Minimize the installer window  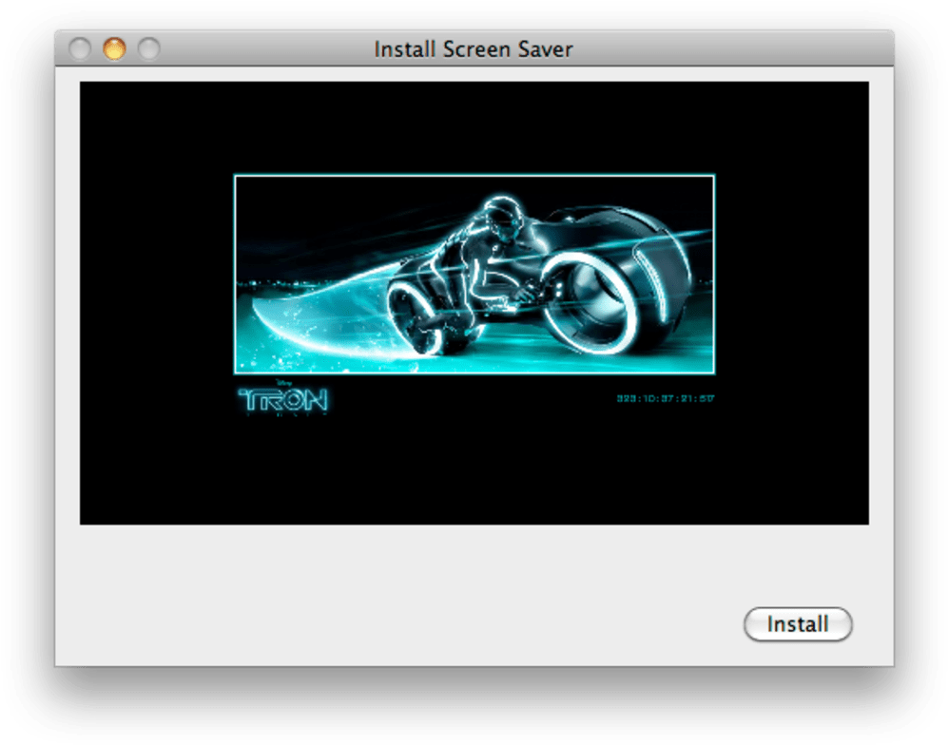click(115, 48)
